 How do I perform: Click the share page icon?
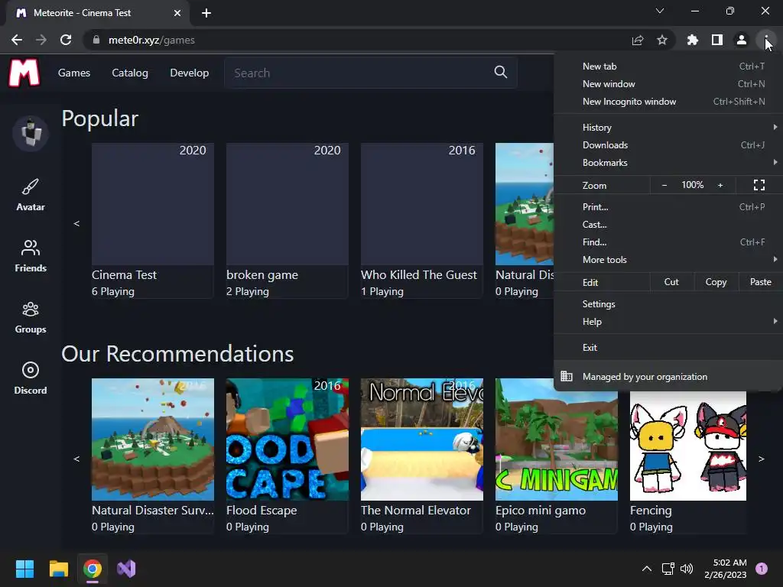coord(638,40)
